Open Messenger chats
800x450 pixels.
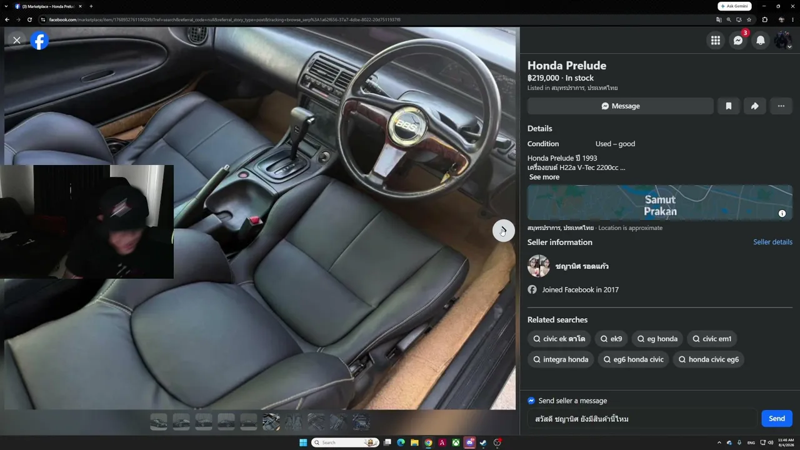pos(738,41)
